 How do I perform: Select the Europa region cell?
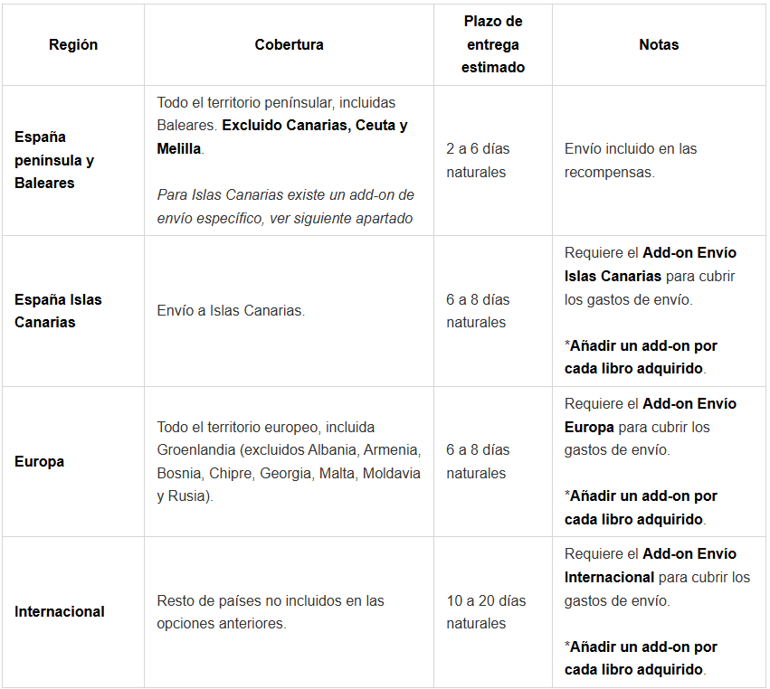39,461
